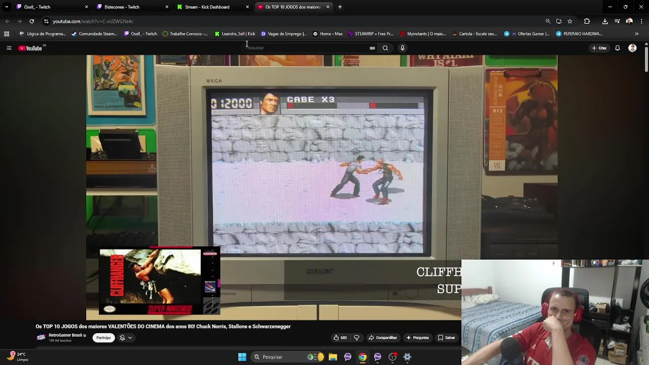Open the YouTube hamburger guide menu
Screen dimensions: 649x365
(9, 48)
